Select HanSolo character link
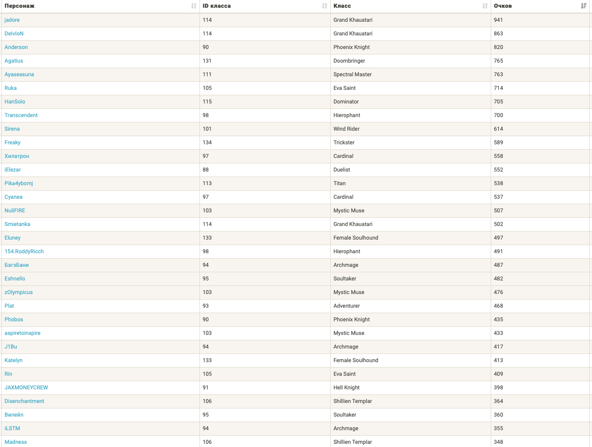The height and width of the screenshot is (447, 592). click(15, 102)
